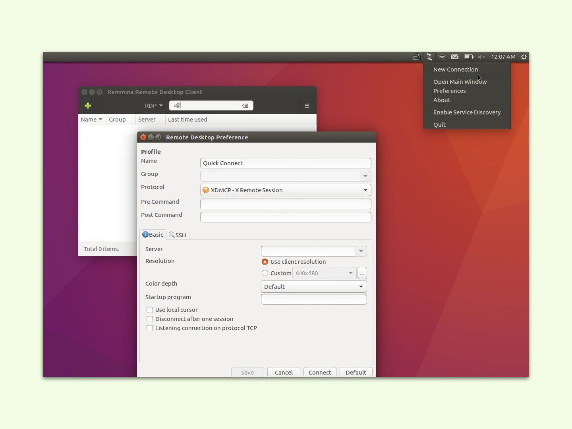Image resolution: width=572 pixels, height=429 pixels.
Task: Open the RDP protocol dropdown in main window
Action: [x=154, y=106]
